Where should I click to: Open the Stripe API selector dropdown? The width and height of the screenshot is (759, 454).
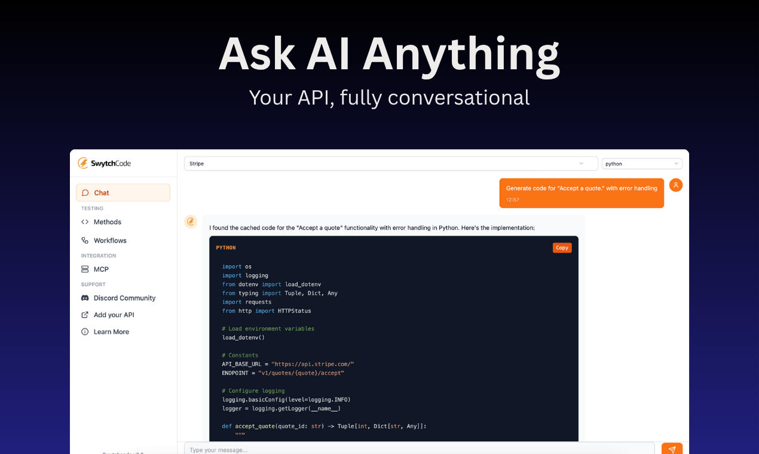point(390,163)
